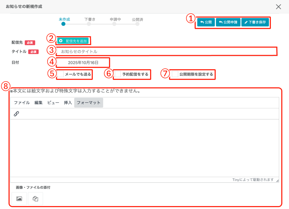Expand the ビュー menu
This screenshot has height=209, width=289.
pyautogui.click(x=53, y=103)
